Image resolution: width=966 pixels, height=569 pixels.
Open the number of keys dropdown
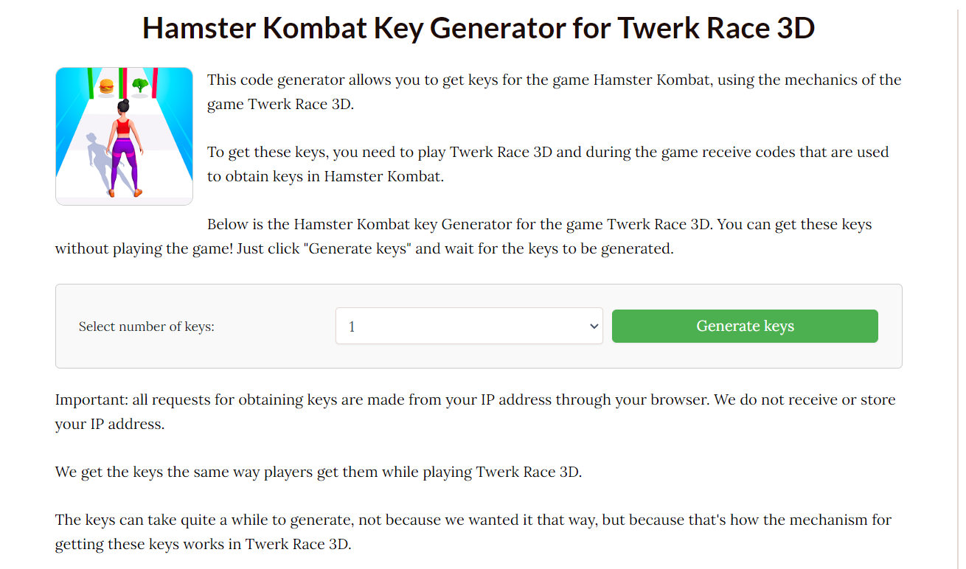click(469, 326)
